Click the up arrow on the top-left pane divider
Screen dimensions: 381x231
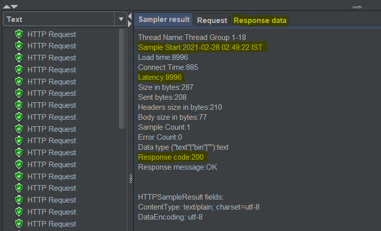(x=7, y=7)
